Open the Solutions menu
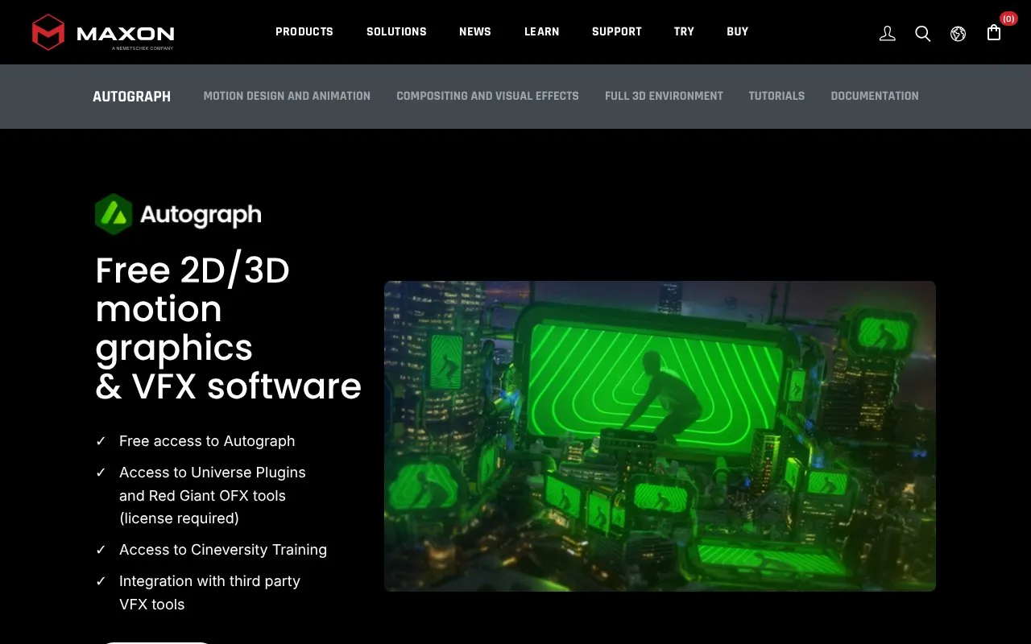Viewport: 1031px width, 644px height. coord(396,31)
